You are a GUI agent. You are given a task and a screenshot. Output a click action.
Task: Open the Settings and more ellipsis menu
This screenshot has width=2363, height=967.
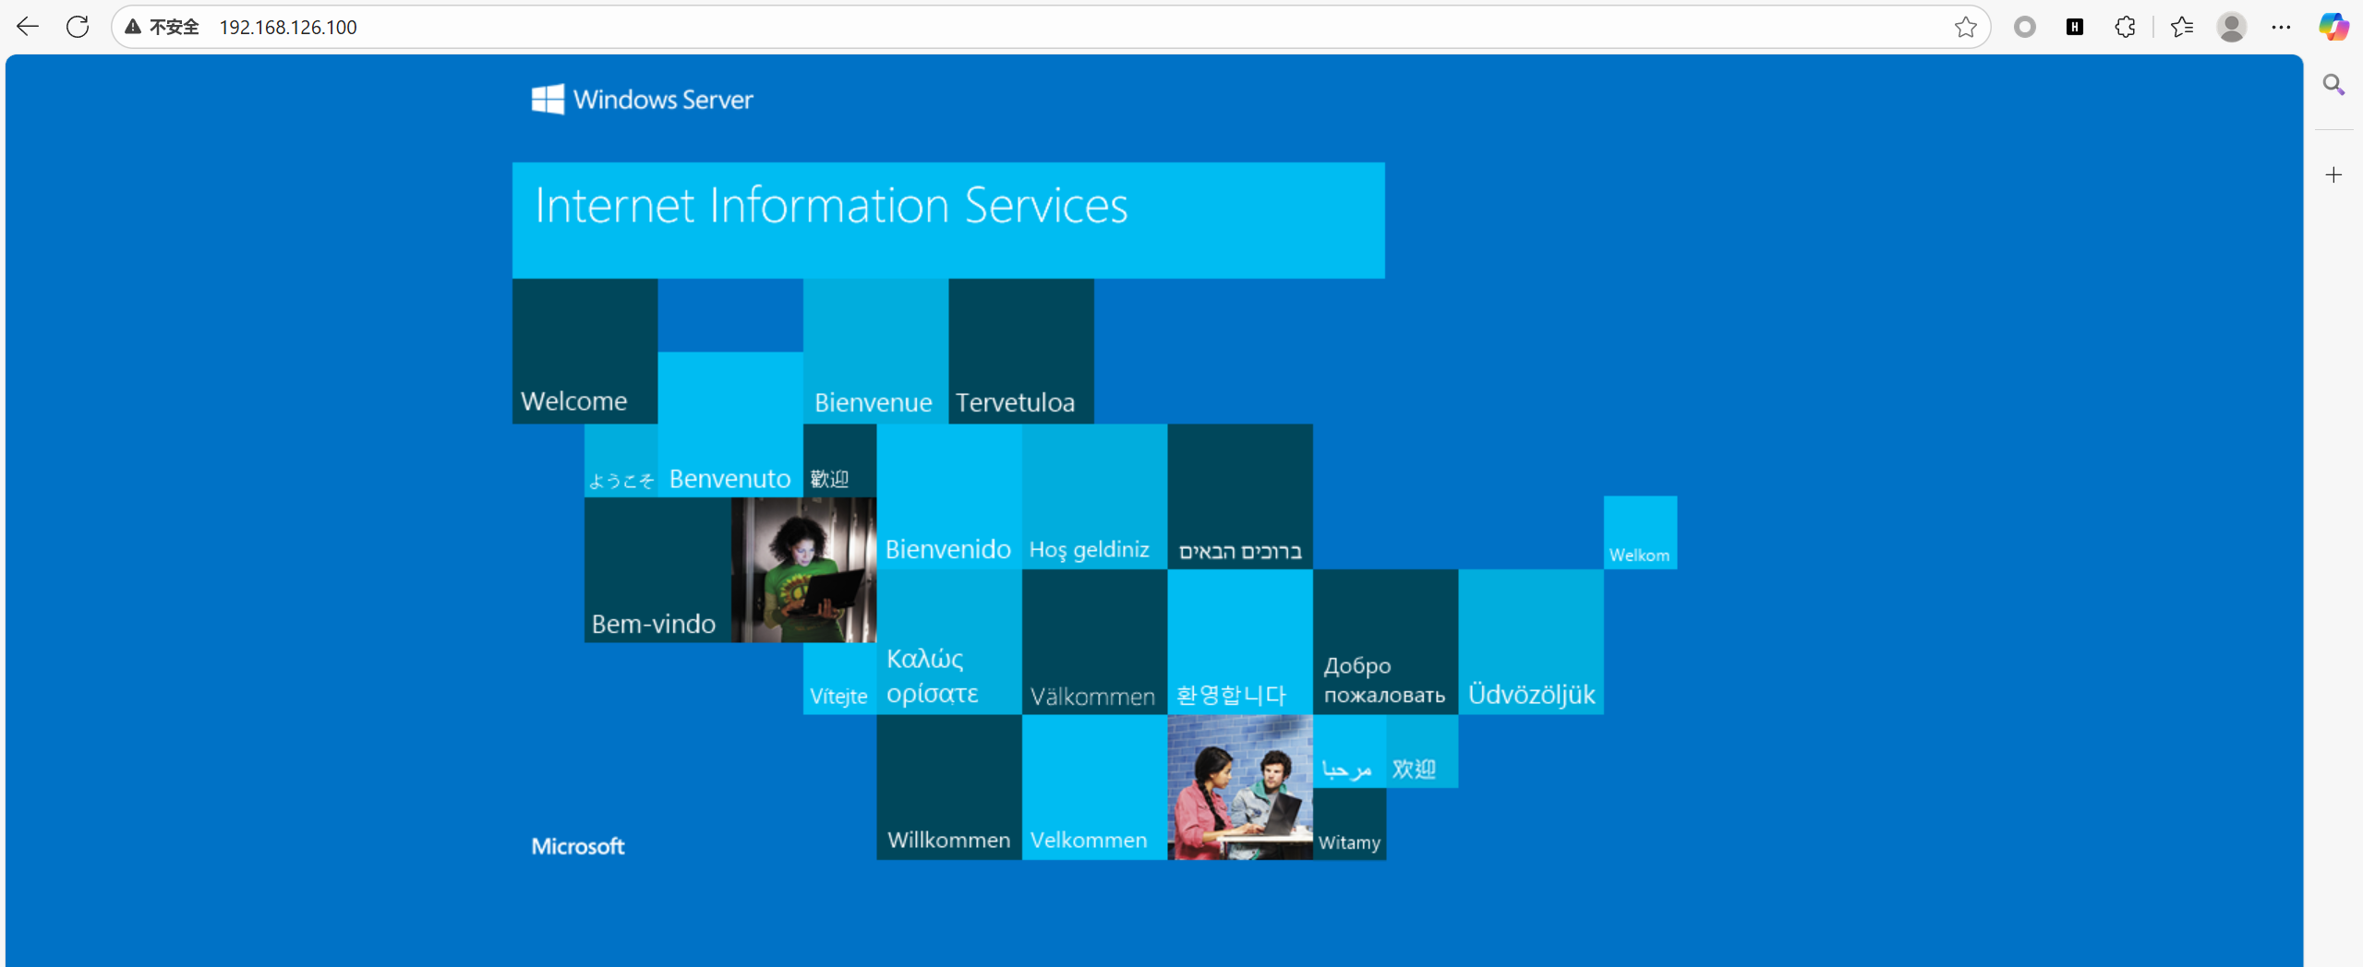pyautogui.click(x=2281, y=27)
